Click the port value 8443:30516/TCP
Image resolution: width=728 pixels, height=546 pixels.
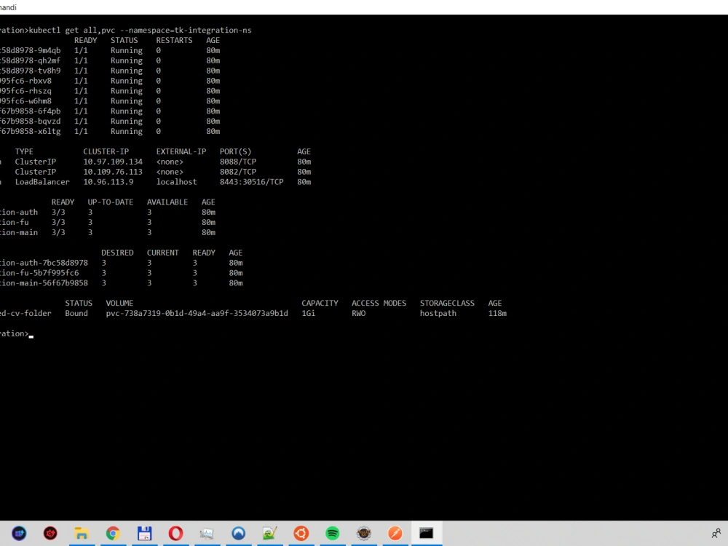[252, 182]
